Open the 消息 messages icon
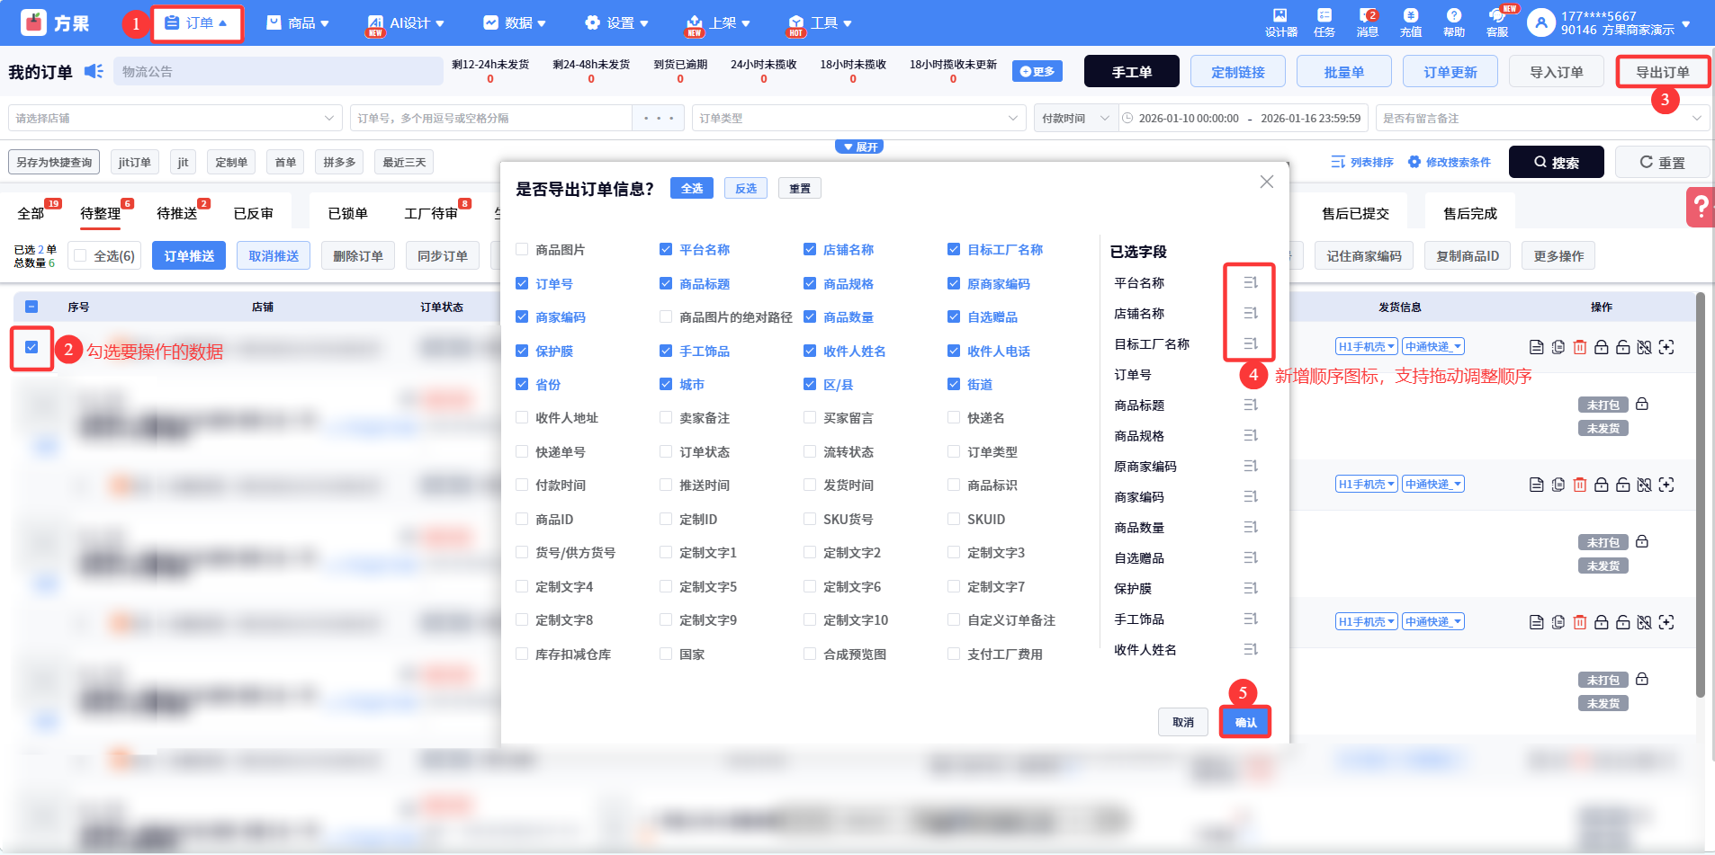Viewport: 1715px width, 855px height. click(1368, 22)
